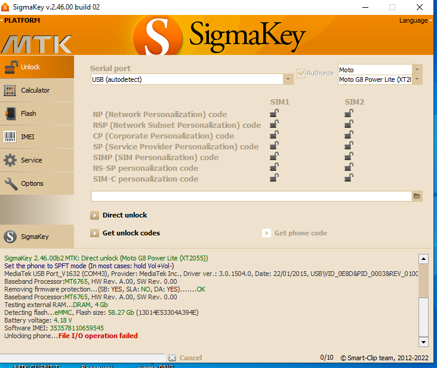The height and width of the screenshot is (368, 437).
Task: Click the Get unlock codes button
Action: pyautogui.click(x=125, y=233)
